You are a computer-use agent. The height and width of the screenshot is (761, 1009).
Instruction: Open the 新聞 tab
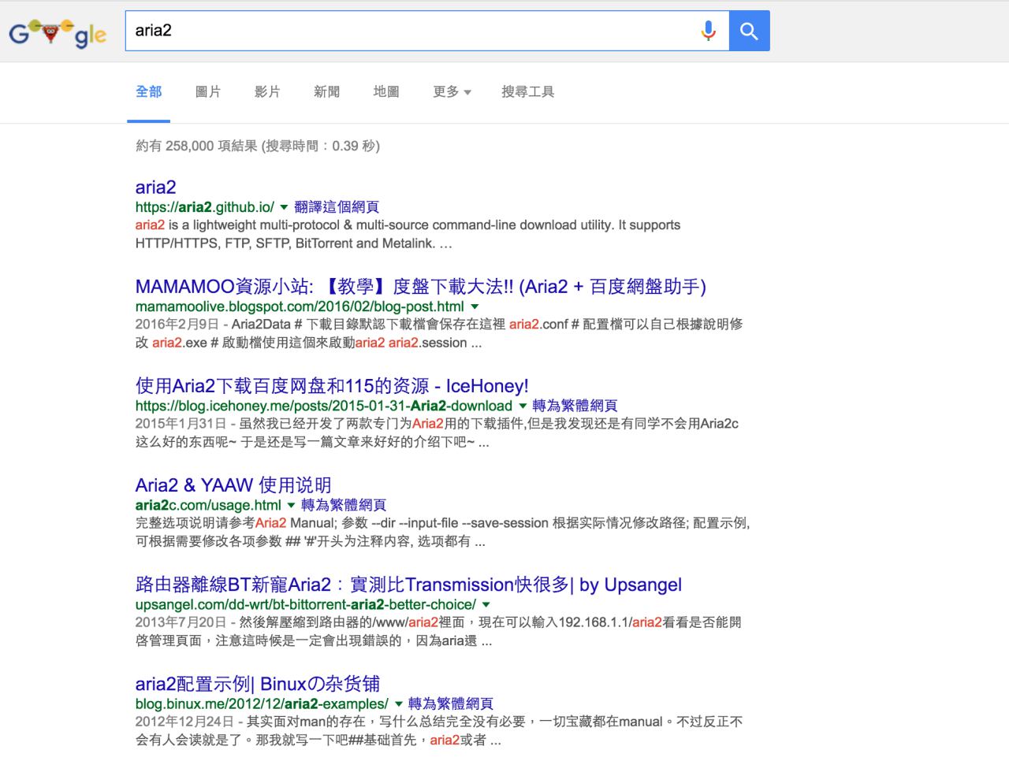[326, 92]
